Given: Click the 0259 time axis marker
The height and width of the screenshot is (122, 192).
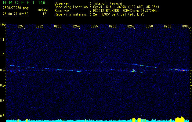Looking at the screenshot, I should 168,26.
